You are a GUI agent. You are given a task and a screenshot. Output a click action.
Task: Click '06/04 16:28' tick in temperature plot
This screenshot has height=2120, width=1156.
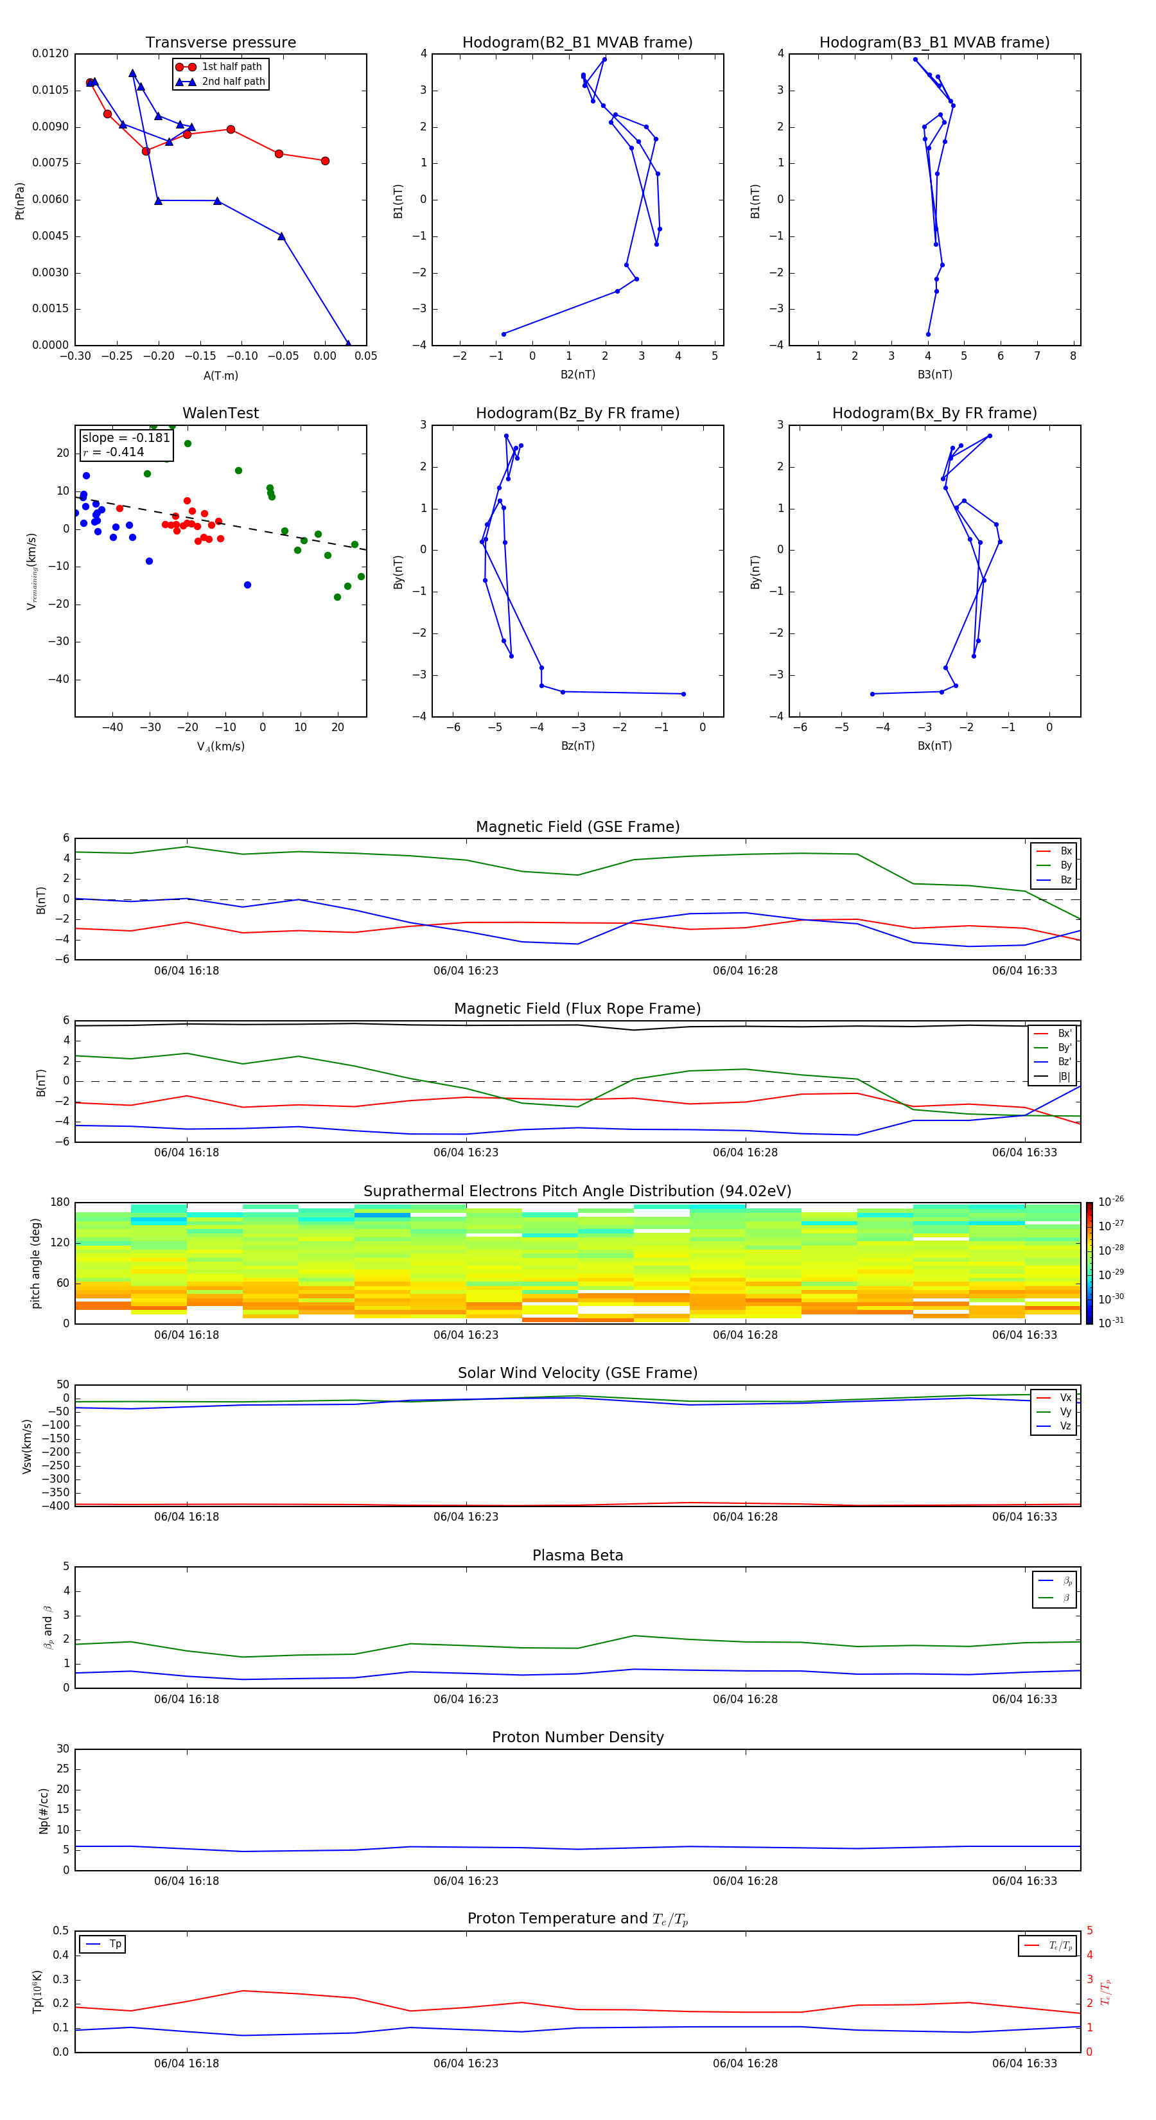click(x=746, y=2063)
